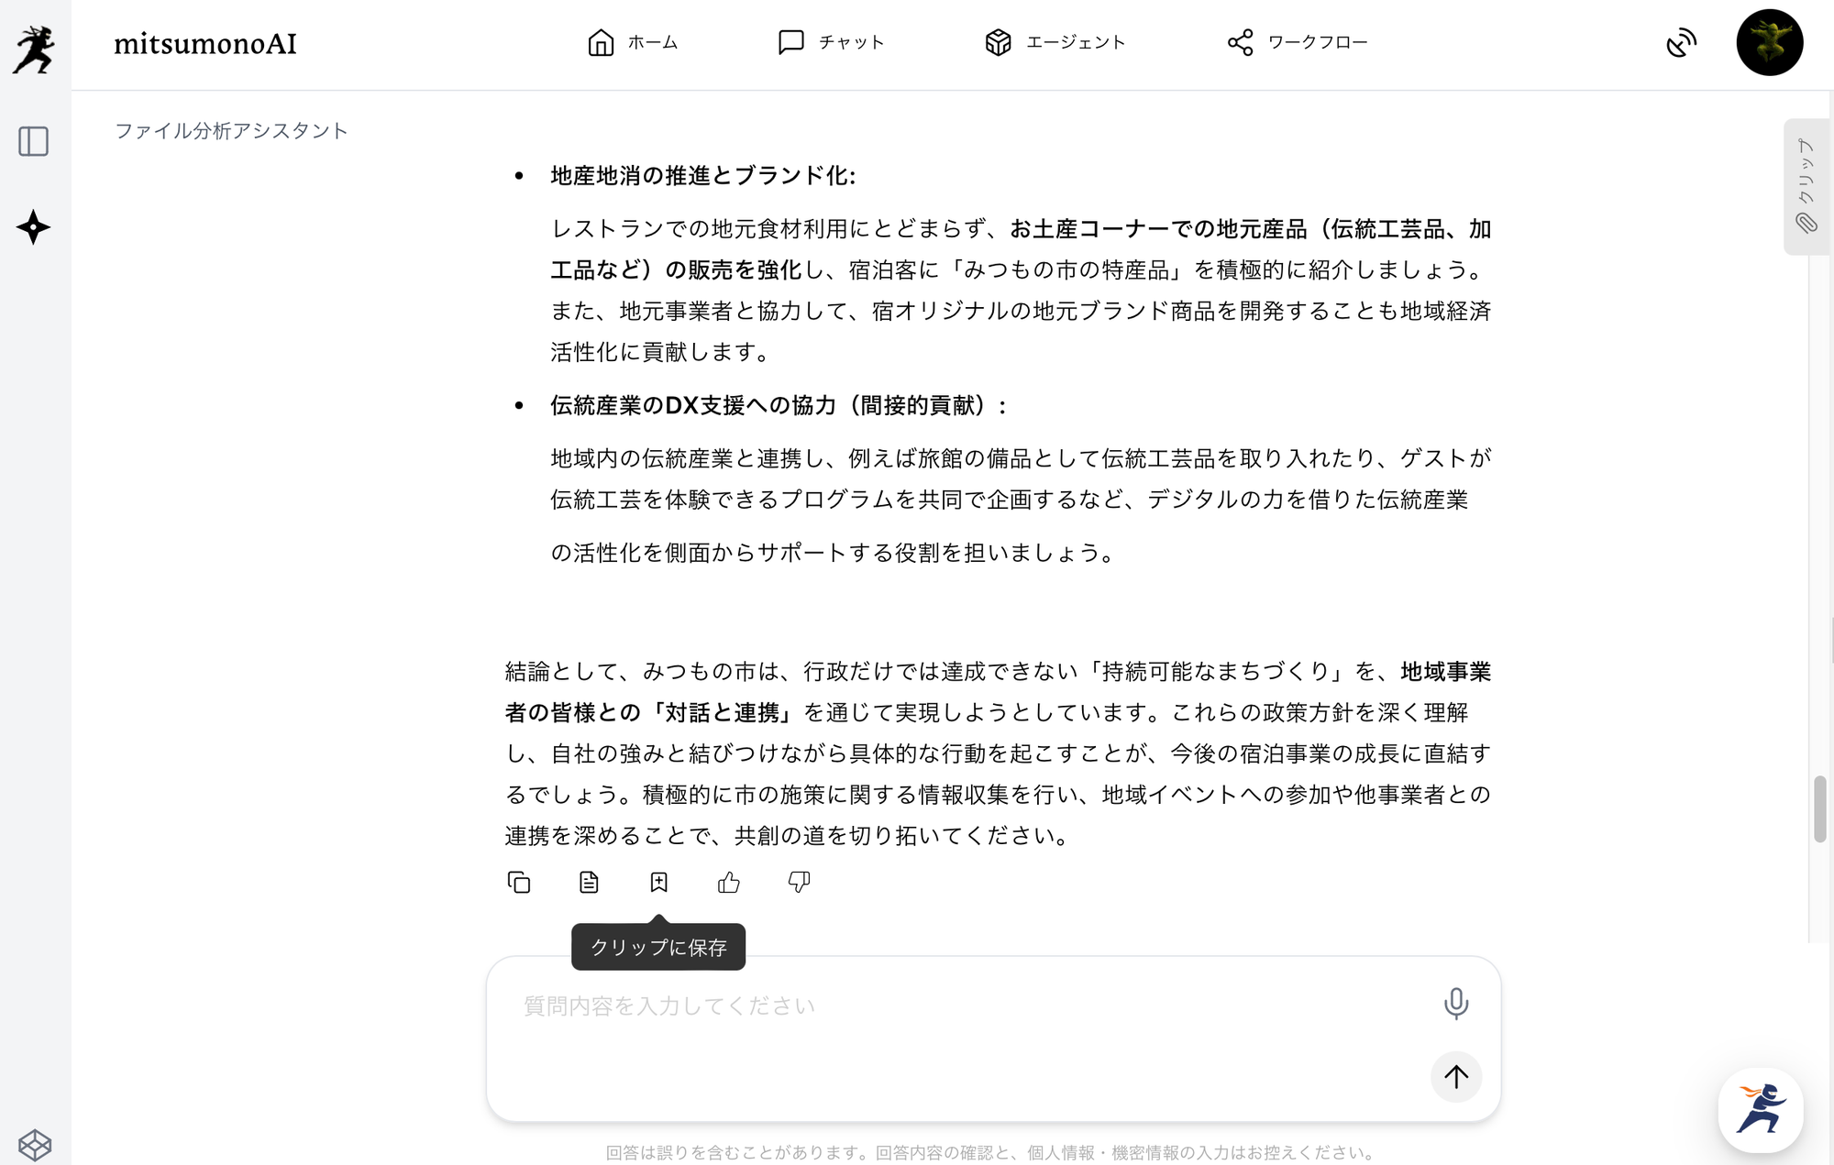This screenshot has height=1165, width=1834.
Task: Save response with clip bookmark icon
Action: click(658, 882)
